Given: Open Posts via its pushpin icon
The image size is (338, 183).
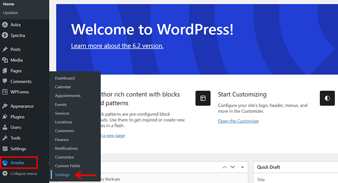Looking at the screenshot, I should [x=4, y=50].
